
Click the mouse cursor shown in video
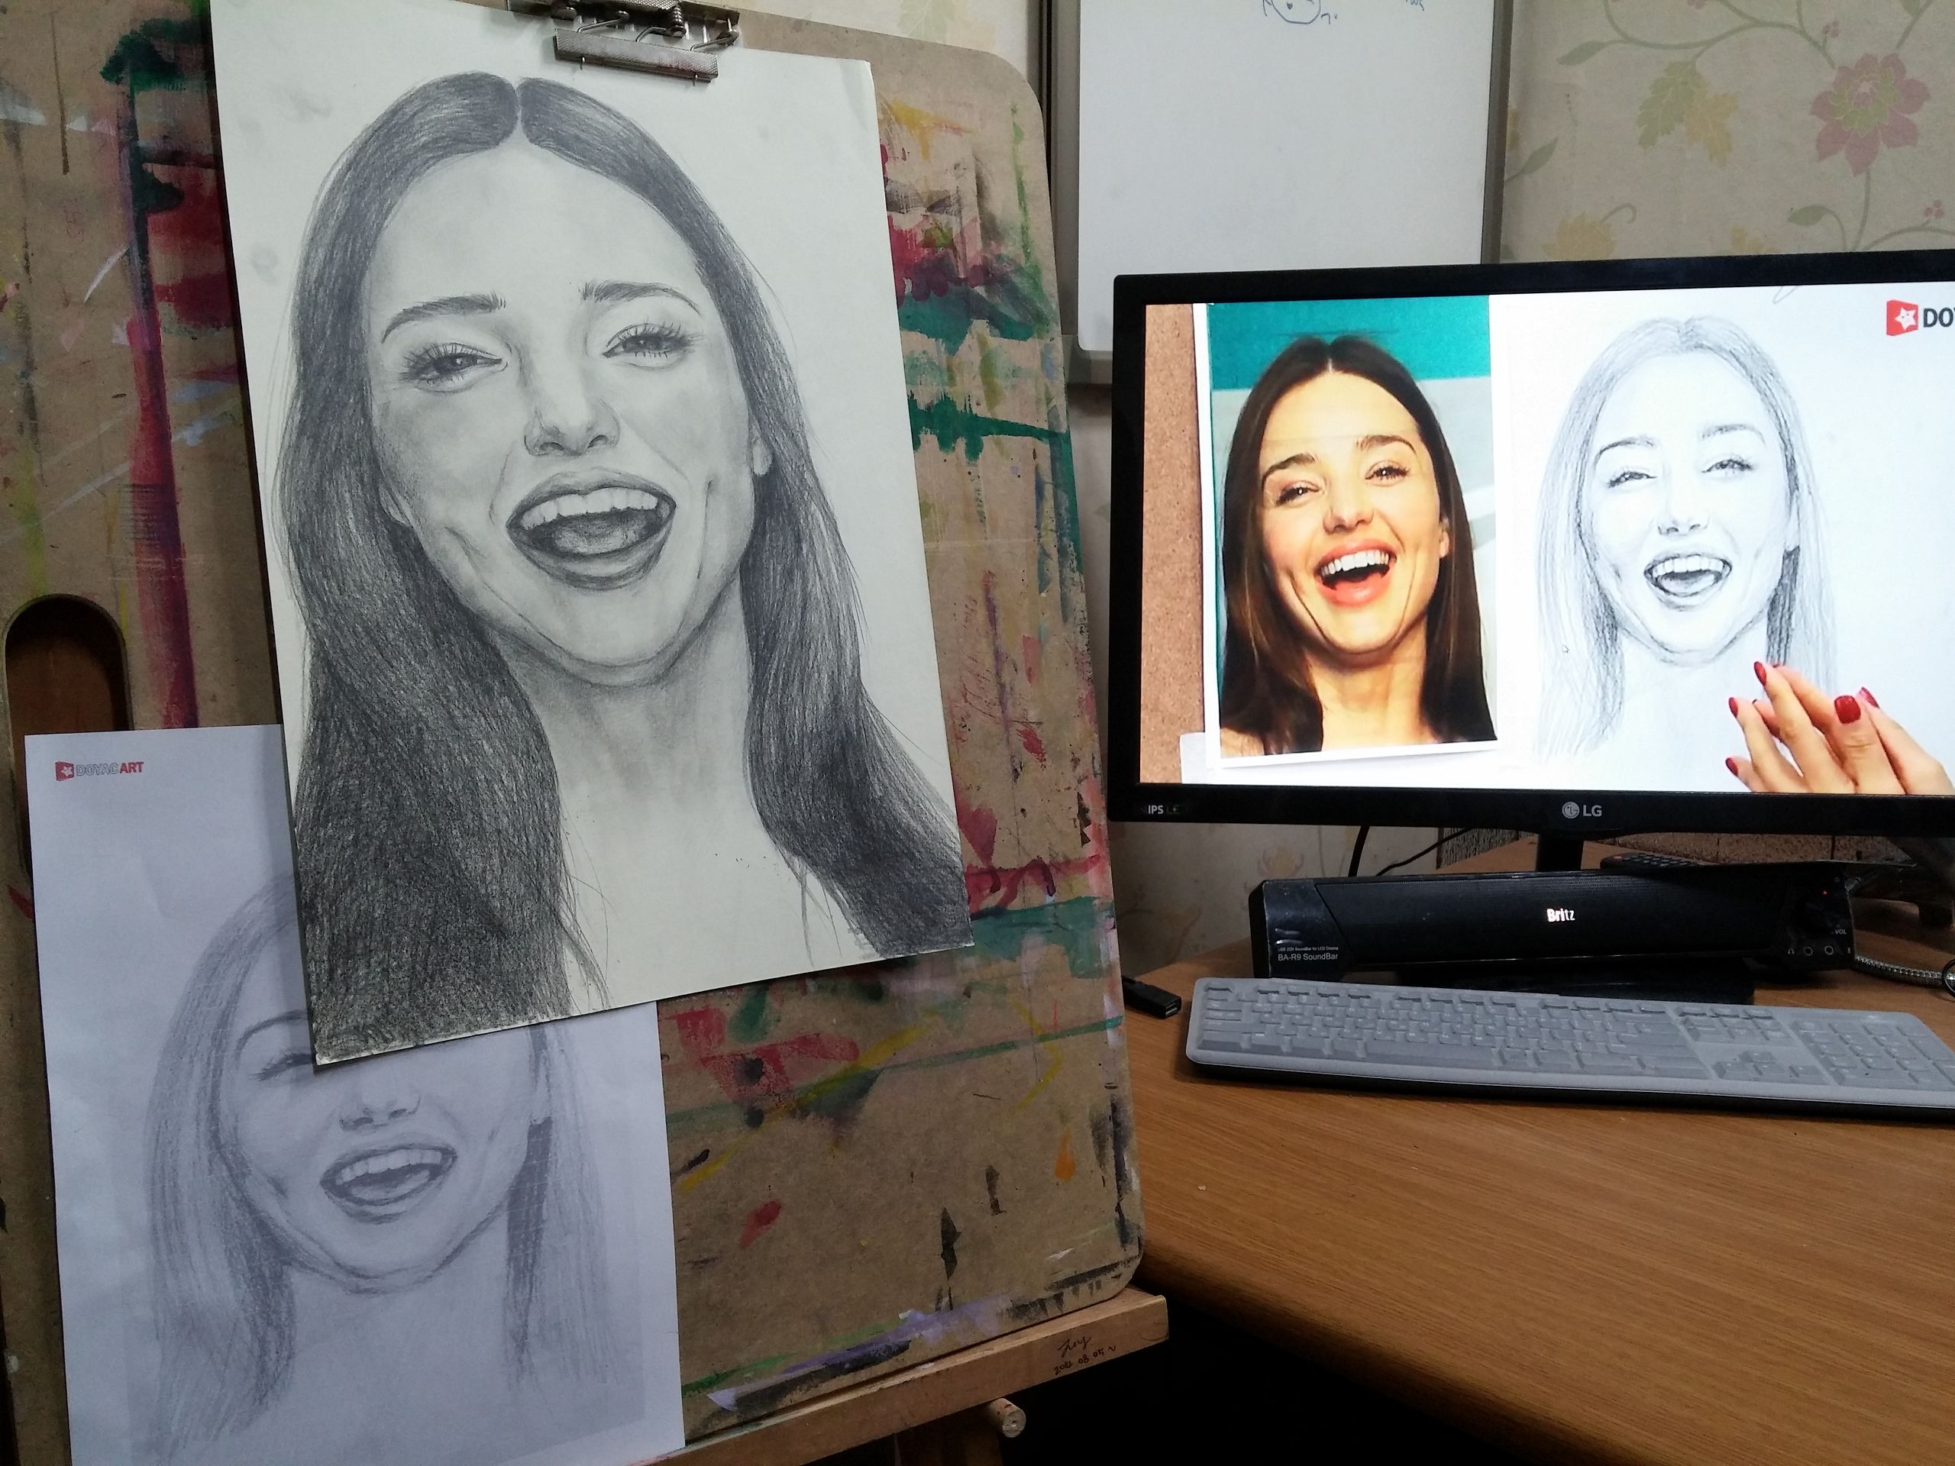pos(1567,651)
